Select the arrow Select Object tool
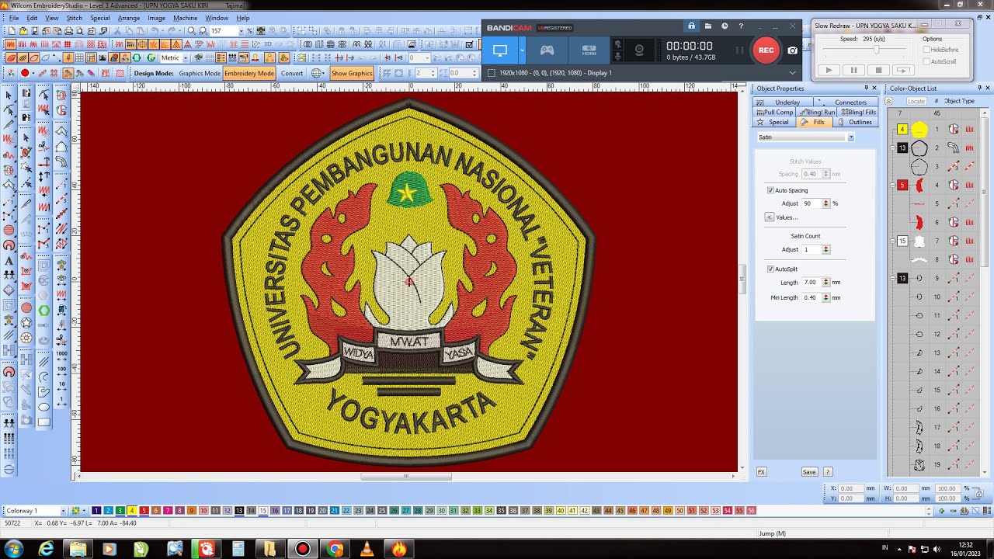This screenshot has width=994, height=559. click(x=9, y=95)
